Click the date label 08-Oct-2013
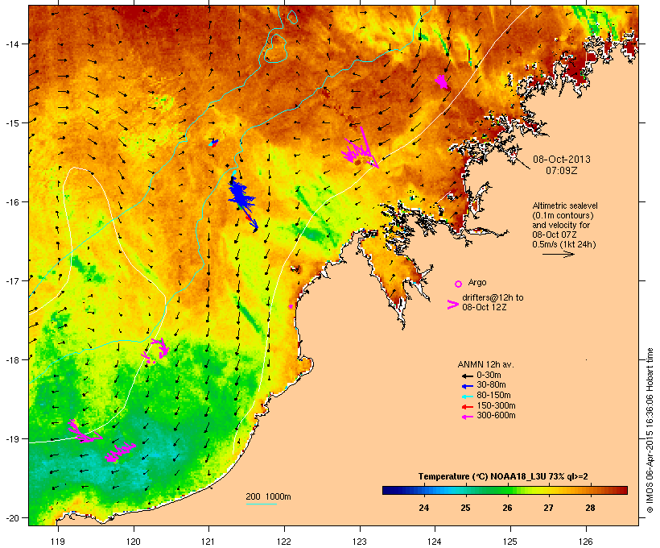Screen dimensions: 660x548 pyautogui.click(x=562, y=160)
